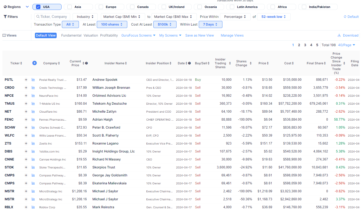Screen dimensions: 364x211
Task: Open Cloudflare Inc company link
Action: 48,112
